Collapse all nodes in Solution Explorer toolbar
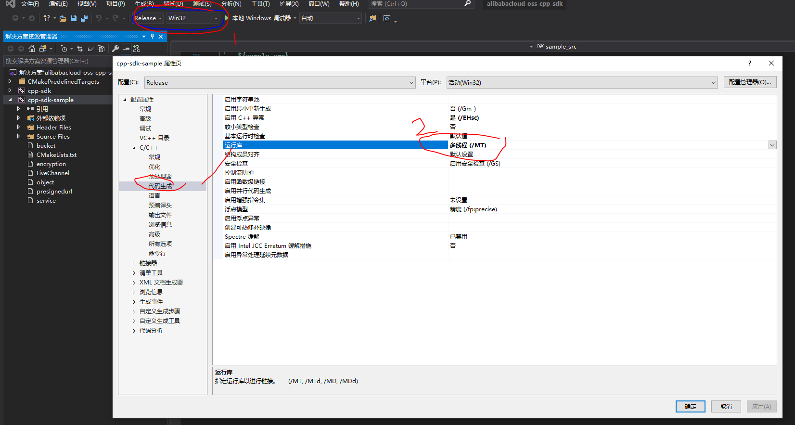 (90, 49)
